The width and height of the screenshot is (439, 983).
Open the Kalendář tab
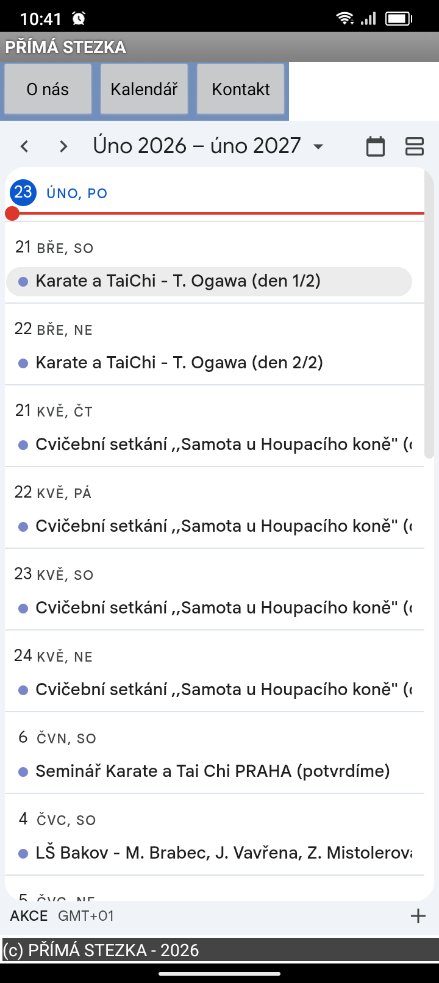pyautogui.click(x=144, y=89)
